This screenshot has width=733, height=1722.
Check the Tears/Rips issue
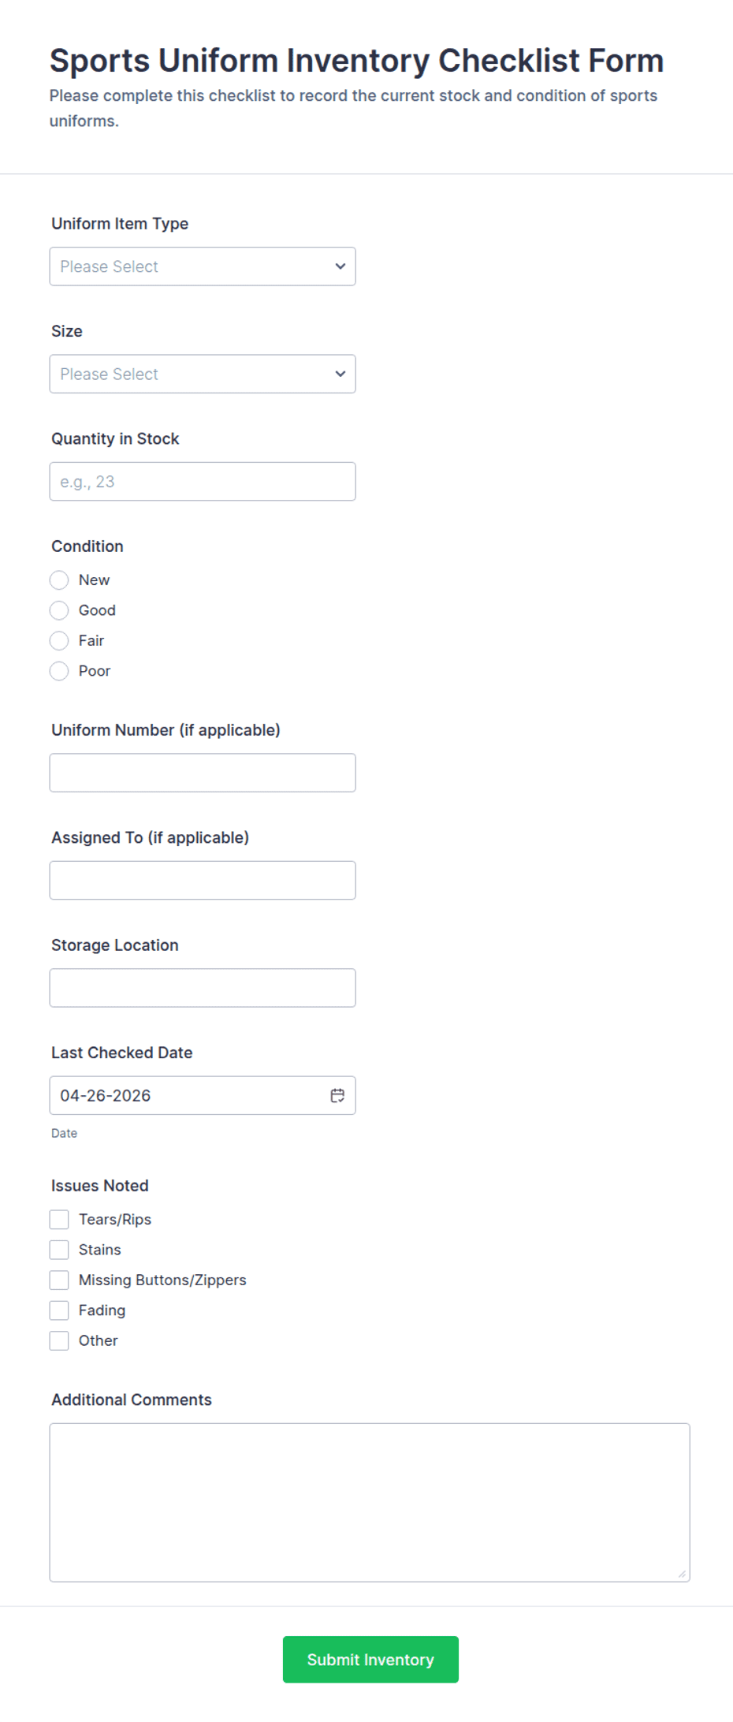59,1219
